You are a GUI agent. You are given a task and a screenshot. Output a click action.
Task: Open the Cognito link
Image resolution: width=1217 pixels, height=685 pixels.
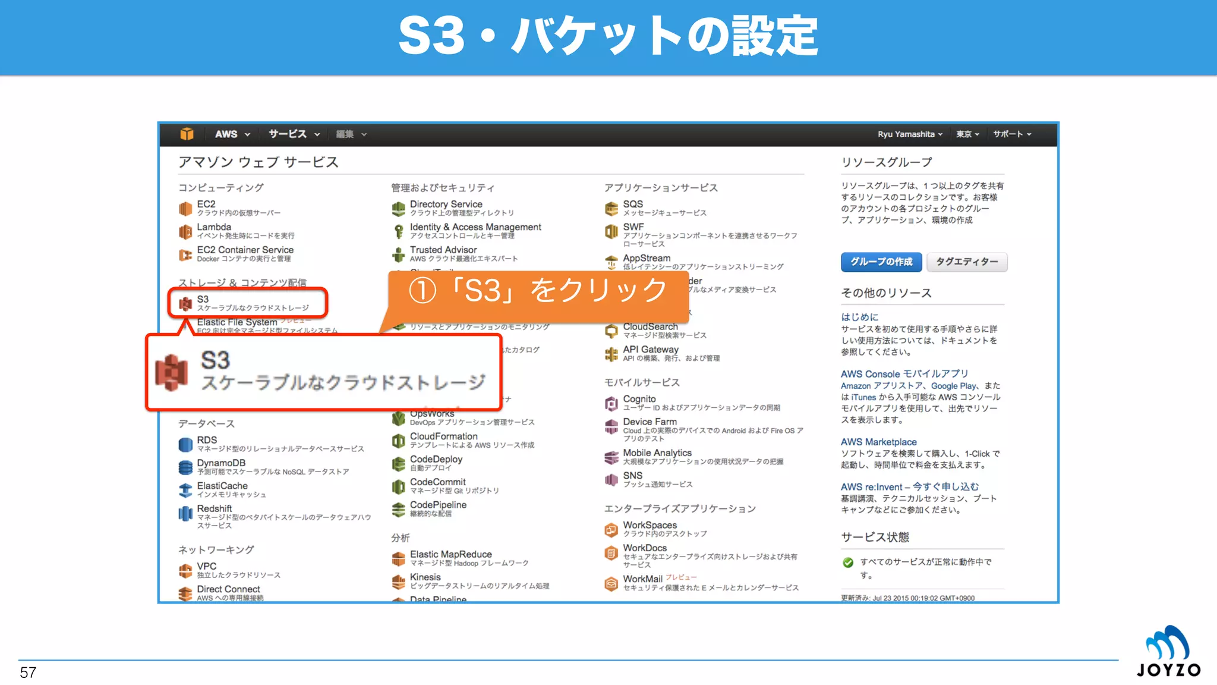pos(639,399)
